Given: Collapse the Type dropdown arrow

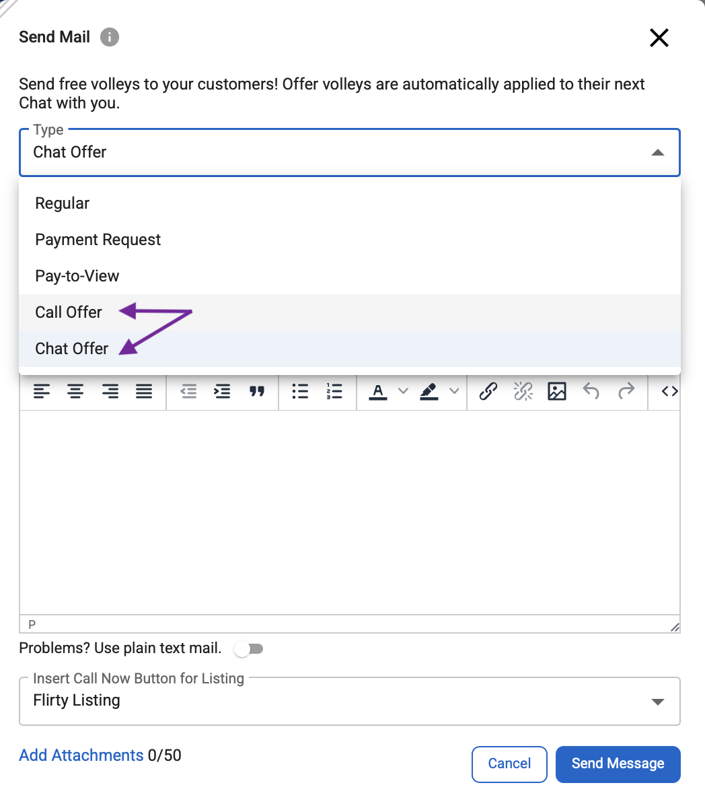Looking at the screenshot, I should click(658, 153).
